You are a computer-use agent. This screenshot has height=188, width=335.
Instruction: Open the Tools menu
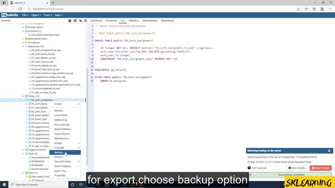[x=48, y=15]
